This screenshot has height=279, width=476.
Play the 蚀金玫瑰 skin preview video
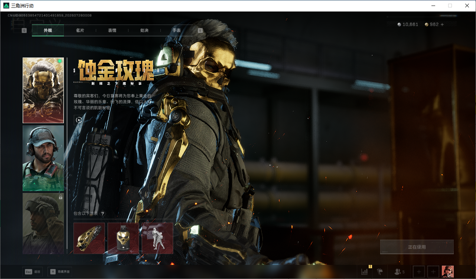point(79,120)
